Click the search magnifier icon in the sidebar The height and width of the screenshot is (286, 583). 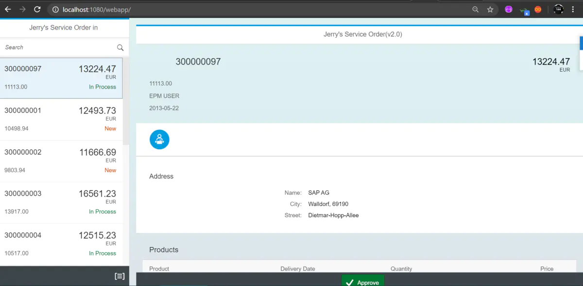pyautogui.click(x=120, y=48)
